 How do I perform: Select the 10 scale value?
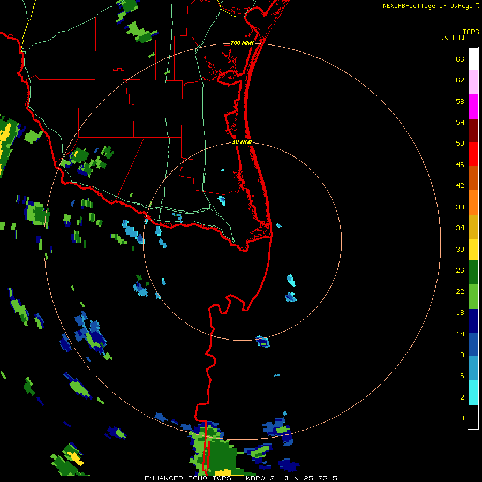pos(460,355)
